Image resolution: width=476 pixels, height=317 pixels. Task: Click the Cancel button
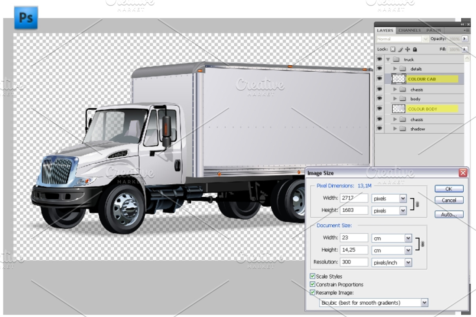tap(449, 201)
